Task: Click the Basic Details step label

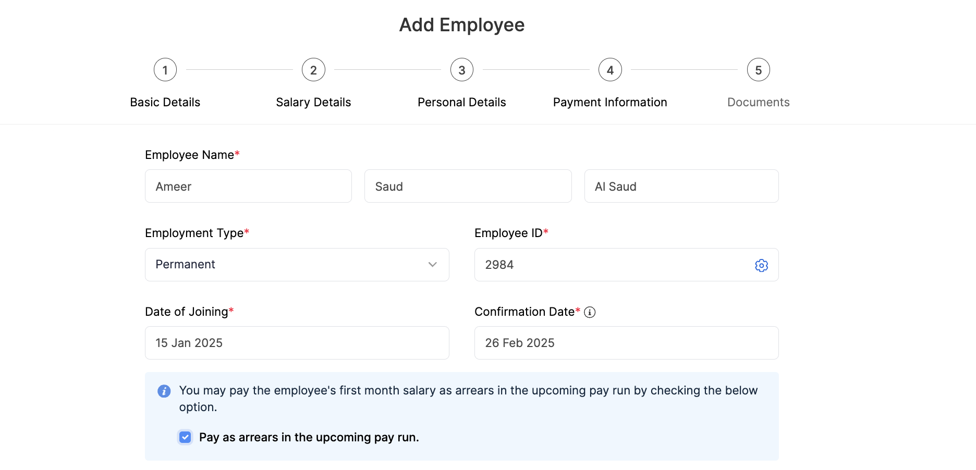Action: tap(165, 102)
